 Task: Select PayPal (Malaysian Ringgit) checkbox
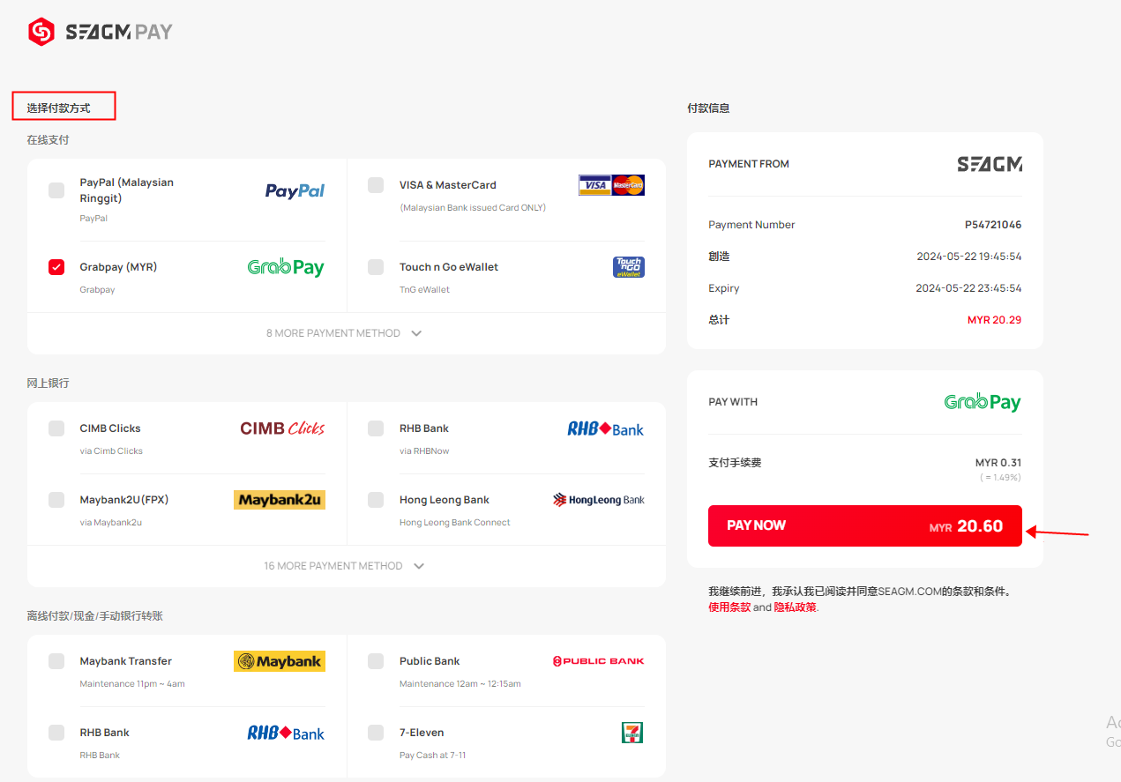pyautogui.click(x=56, y=190)
